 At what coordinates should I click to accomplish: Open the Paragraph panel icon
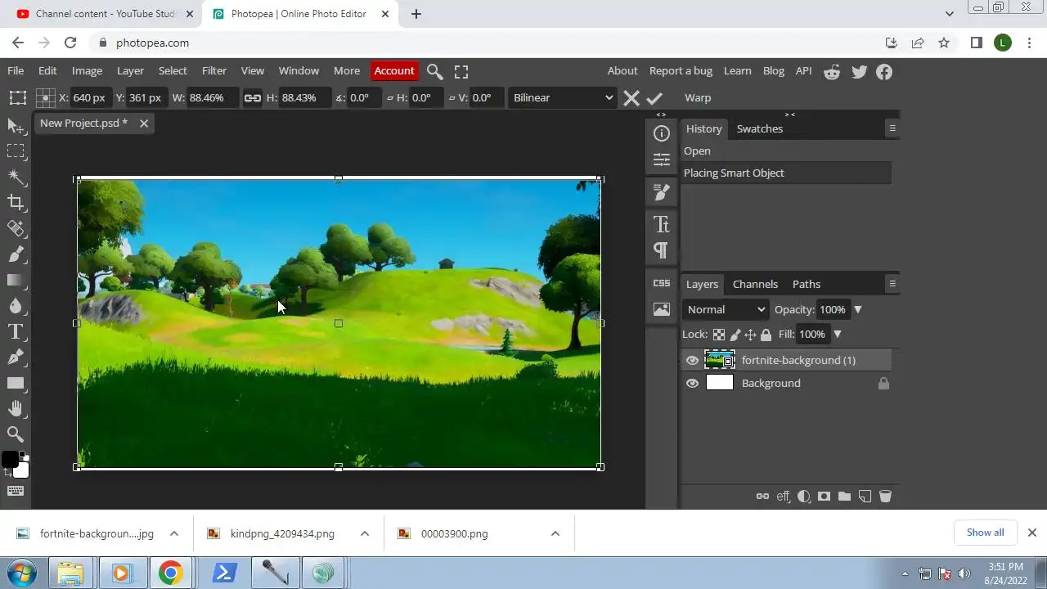click(662, 250)
